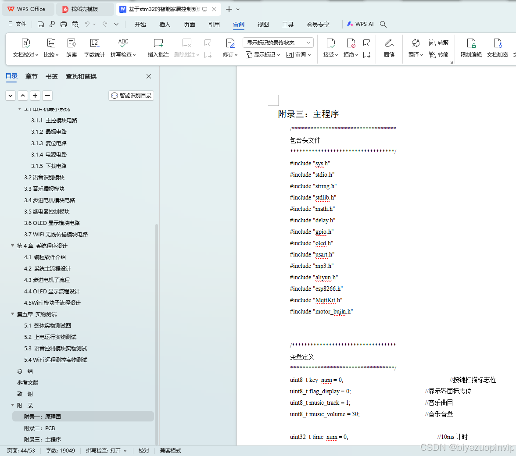Collapse 第4章 系统程序设计 tree node
Image resolution: width=516 pixels, height=456 pixels.
pyautogui.click(x=12, y=246)
